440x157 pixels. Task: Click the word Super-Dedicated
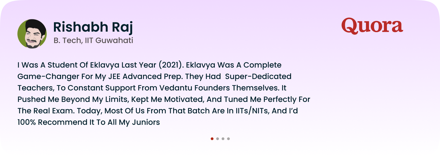click(x=258, y=77)
